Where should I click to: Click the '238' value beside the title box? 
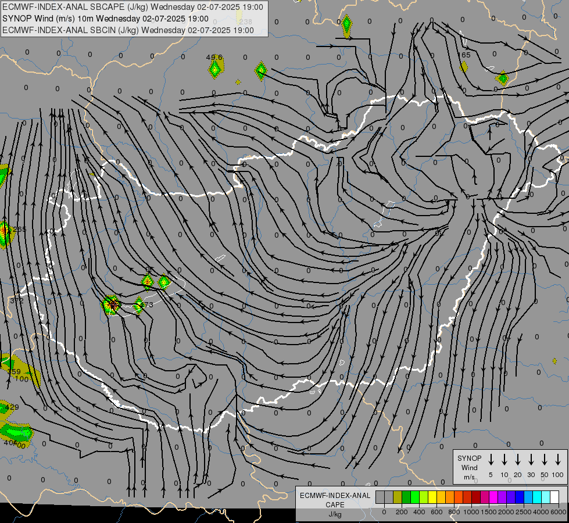click(246, 22)
